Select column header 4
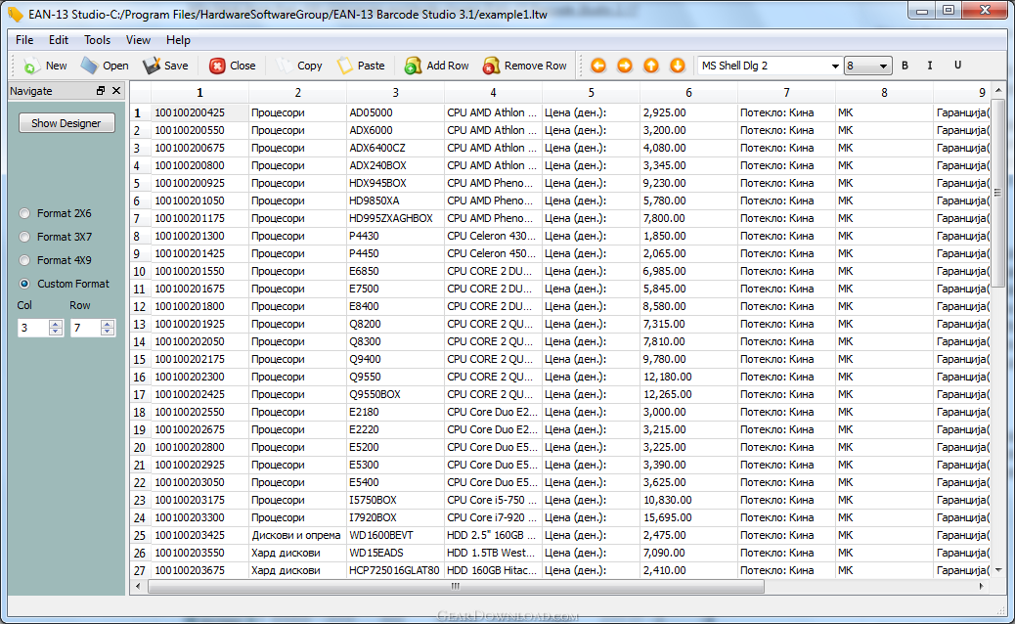Screen dimensions: 1015x624 [x=493, y=93]
